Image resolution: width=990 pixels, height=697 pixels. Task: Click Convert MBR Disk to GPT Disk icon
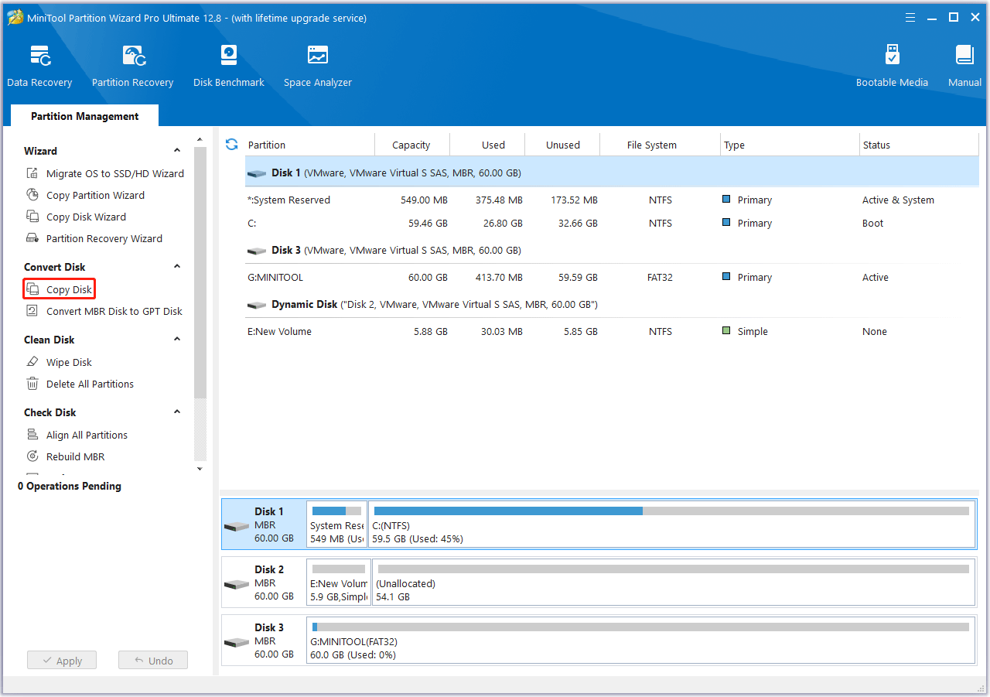click(32, 311)
